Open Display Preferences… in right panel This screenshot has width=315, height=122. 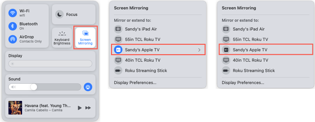pyautogui.click(x=243, y=83)
